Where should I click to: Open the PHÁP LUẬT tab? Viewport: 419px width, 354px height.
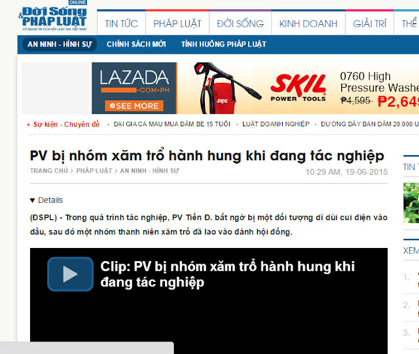pos(177,24)
